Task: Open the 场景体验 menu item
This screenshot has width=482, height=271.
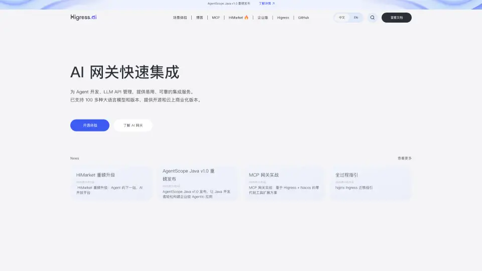Action: (x=180, y=18)
